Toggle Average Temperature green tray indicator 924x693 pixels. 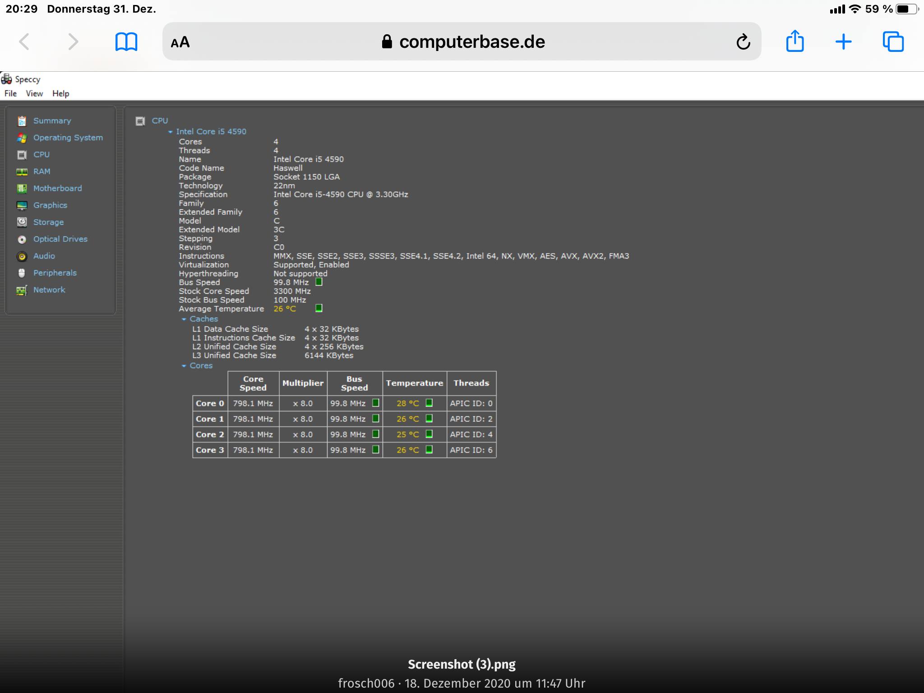coord(319,308)
